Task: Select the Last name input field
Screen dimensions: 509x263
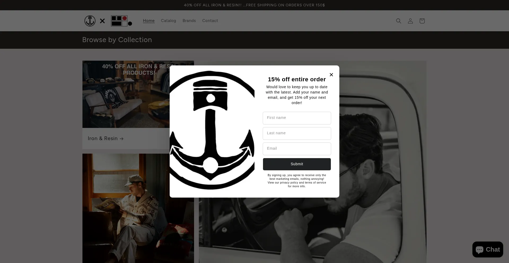Action: [x=297, y=133]
